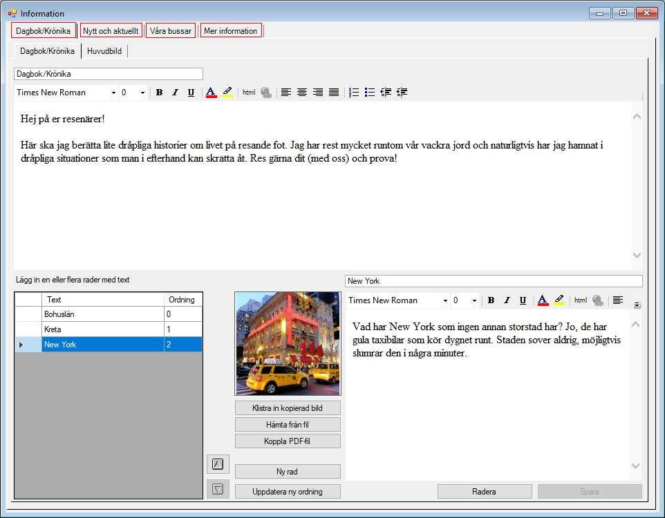The width and height of the screenshot is (665, 518).
Task: Move selected row up with the arrow button
Action: point(218,464)
